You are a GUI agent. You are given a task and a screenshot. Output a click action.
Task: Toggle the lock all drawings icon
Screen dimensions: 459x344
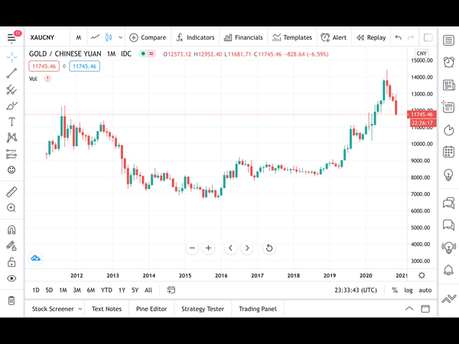click(x=11, y=262)
